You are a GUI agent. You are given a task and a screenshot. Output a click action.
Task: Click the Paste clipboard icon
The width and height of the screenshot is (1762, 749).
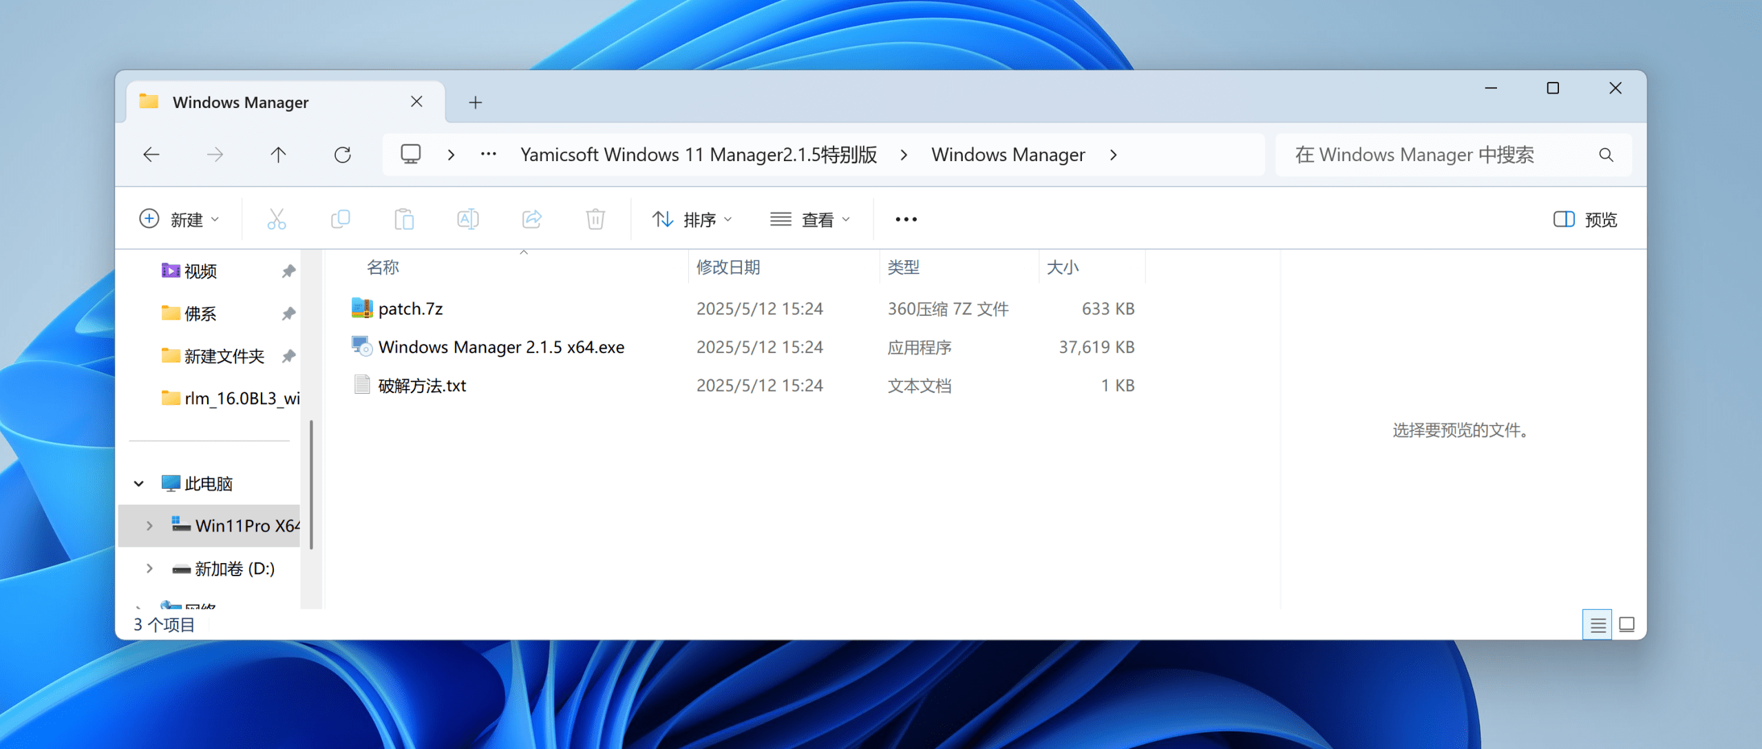pyautogui.click(x=404, y=220)
